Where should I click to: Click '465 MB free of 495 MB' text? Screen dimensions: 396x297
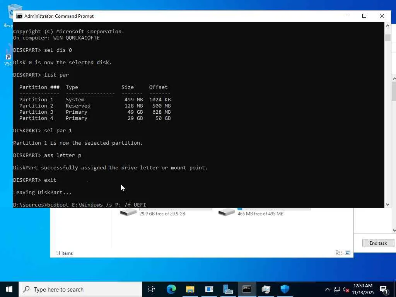[x=260, y=213]
